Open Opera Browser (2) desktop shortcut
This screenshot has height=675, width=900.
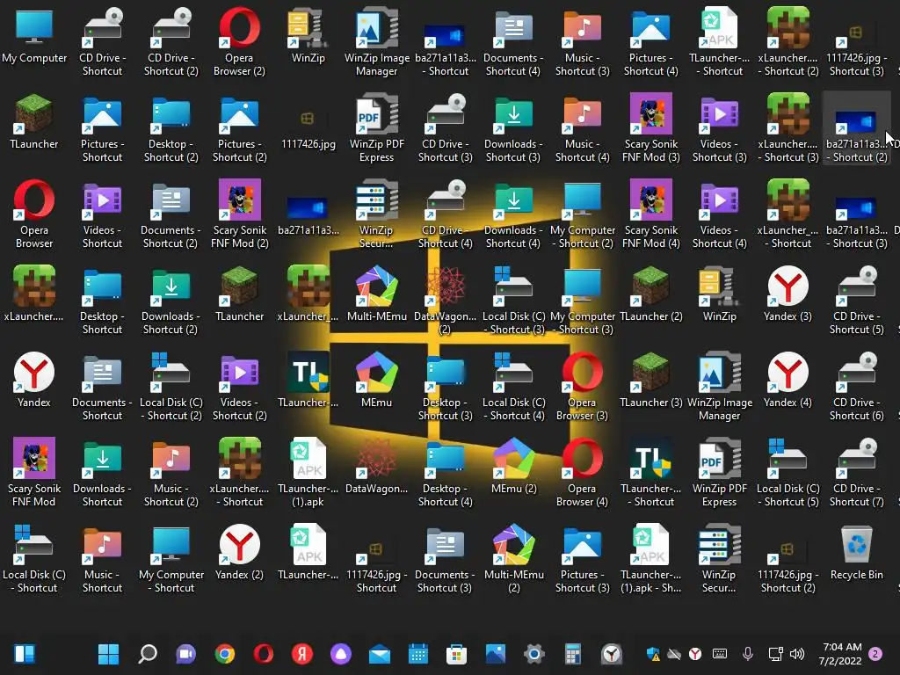[239, 40]
